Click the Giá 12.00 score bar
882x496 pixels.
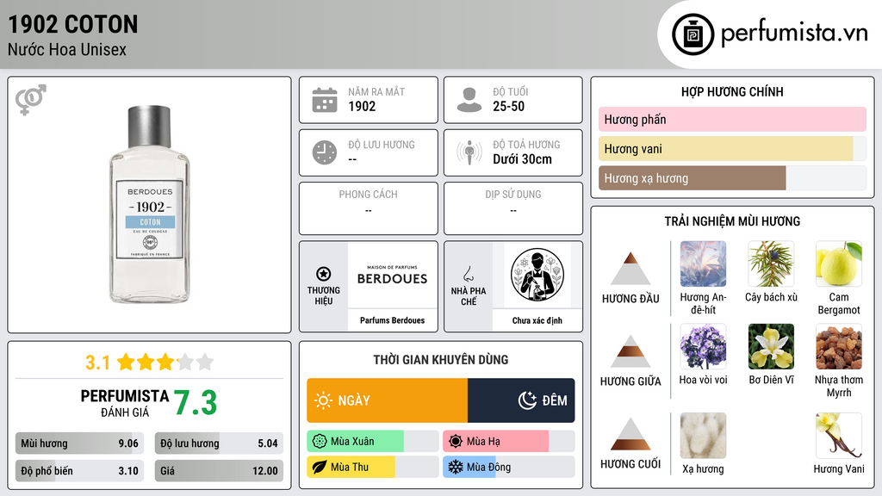pyautogui.click(x=219, y=471)
